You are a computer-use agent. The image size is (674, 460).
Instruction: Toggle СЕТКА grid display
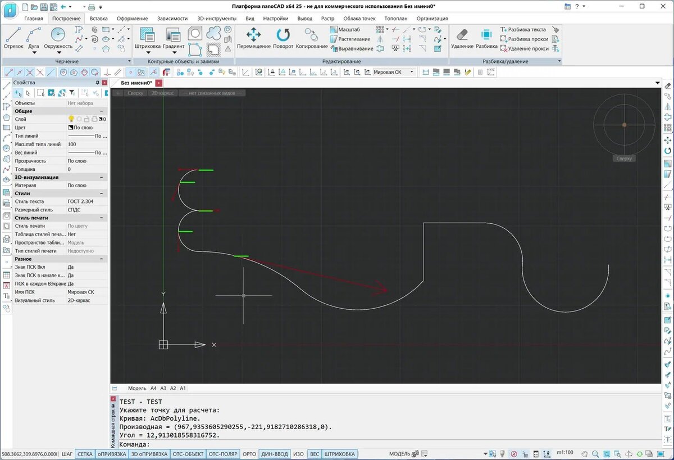tap(85, 454)
